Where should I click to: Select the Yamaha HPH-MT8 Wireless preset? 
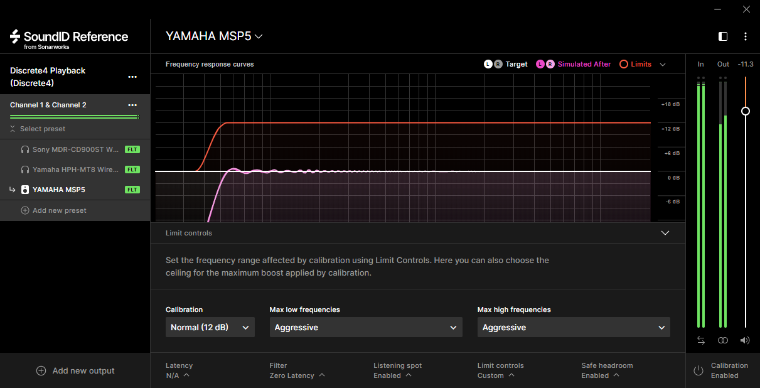click(75, 170)
